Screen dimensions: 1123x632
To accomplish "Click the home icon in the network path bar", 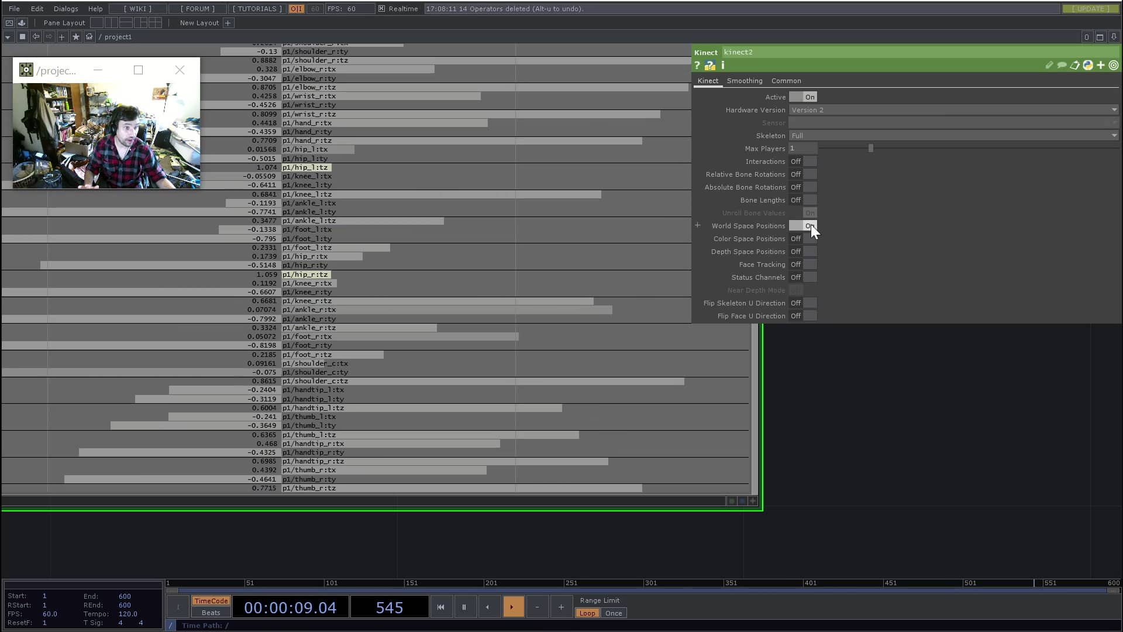I will 89,36.
